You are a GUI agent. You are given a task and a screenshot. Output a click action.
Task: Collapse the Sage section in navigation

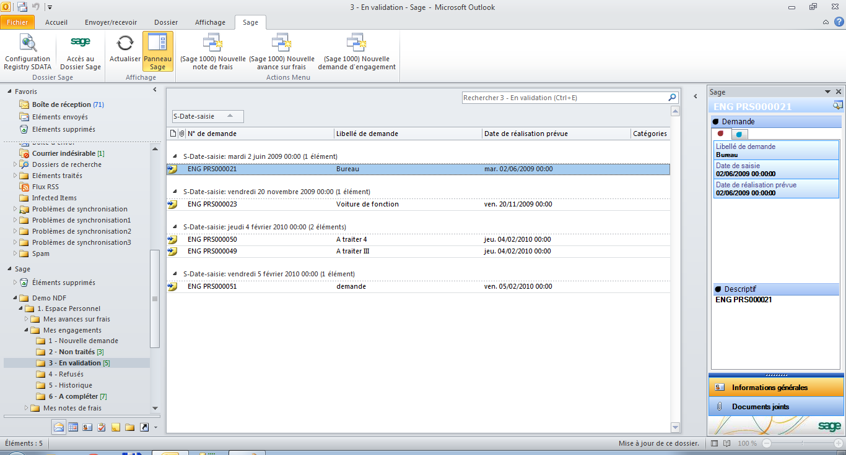point(9,269)
